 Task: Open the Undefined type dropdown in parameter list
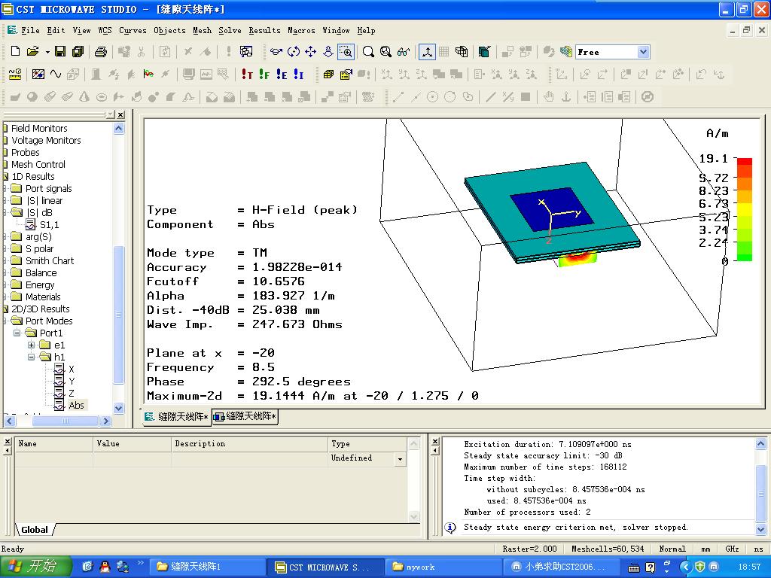click(x=401, y=460)
